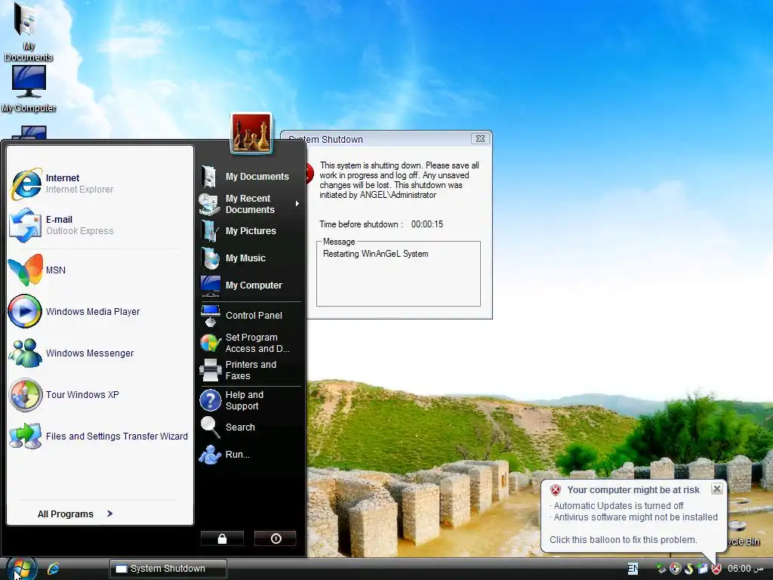This screenshot has width=773, height=580.
Task: Click the shutdown message text box
Action: click(399, 273)
